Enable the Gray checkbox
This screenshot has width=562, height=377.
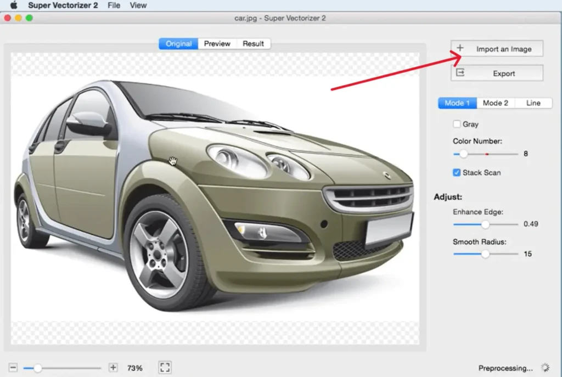pos(456,124)
